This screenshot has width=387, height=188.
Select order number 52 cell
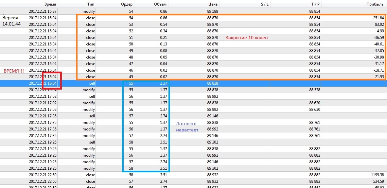pyautogui.click(x=131, y=31)
